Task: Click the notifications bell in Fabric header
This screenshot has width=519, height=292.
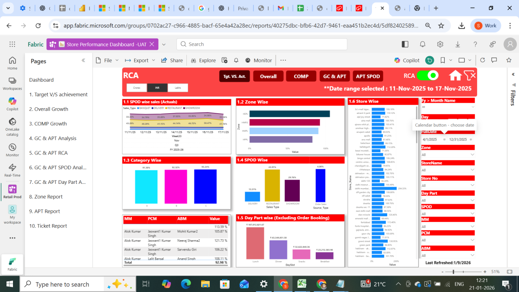Action: click(x=423, y=44)
